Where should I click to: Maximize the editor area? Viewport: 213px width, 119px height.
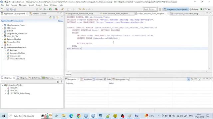click(x=210, y=13)
